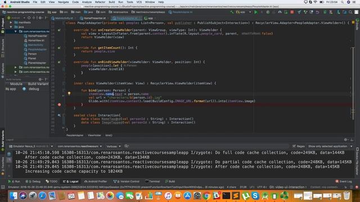Viewport: 360px width, 202px height.
Task: Click the Project panel settings gear icon
Action: tap(40, 18)
